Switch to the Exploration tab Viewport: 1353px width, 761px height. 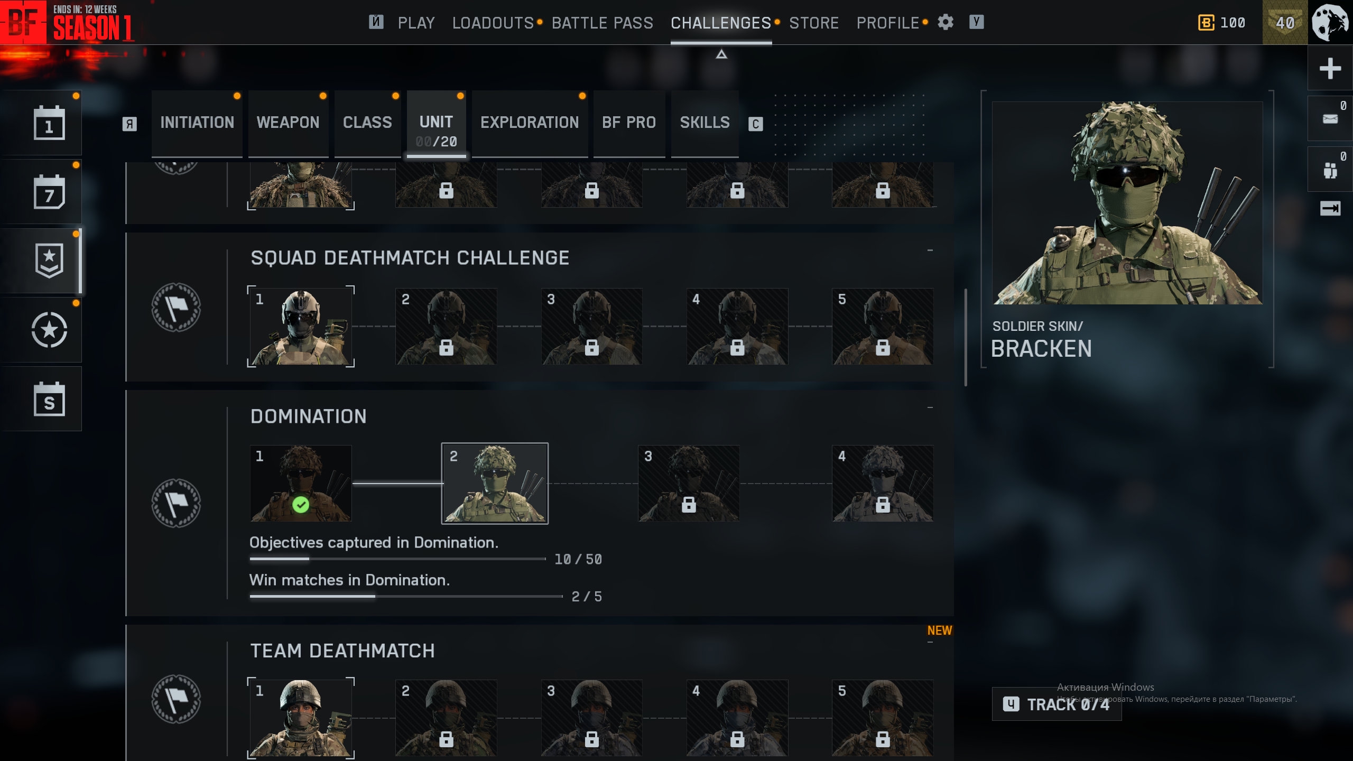(x=530, y=123)
